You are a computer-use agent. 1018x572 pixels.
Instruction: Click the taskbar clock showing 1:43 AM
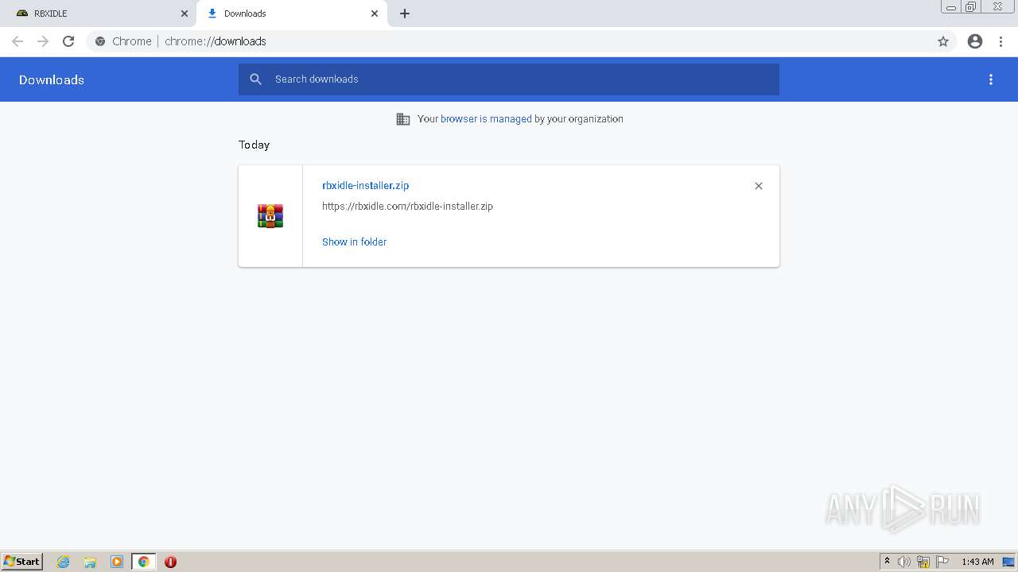coord(977,562)
